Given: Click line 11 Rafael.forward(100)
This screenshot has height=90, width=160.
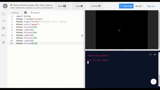Looking at the screenshot, I should pos(27,43).
